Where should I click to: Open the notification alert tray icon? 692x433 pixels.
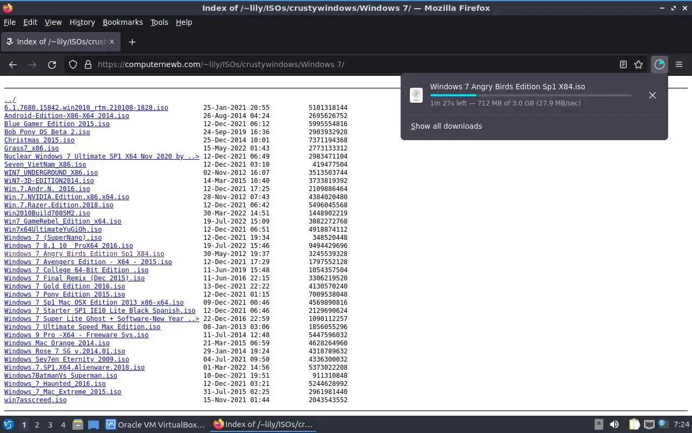coord(664,425)
